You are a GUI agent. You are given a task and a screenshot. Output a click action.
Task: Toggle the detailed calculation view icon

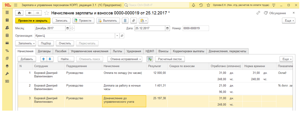pyautogui.click(x=150, y=59)
